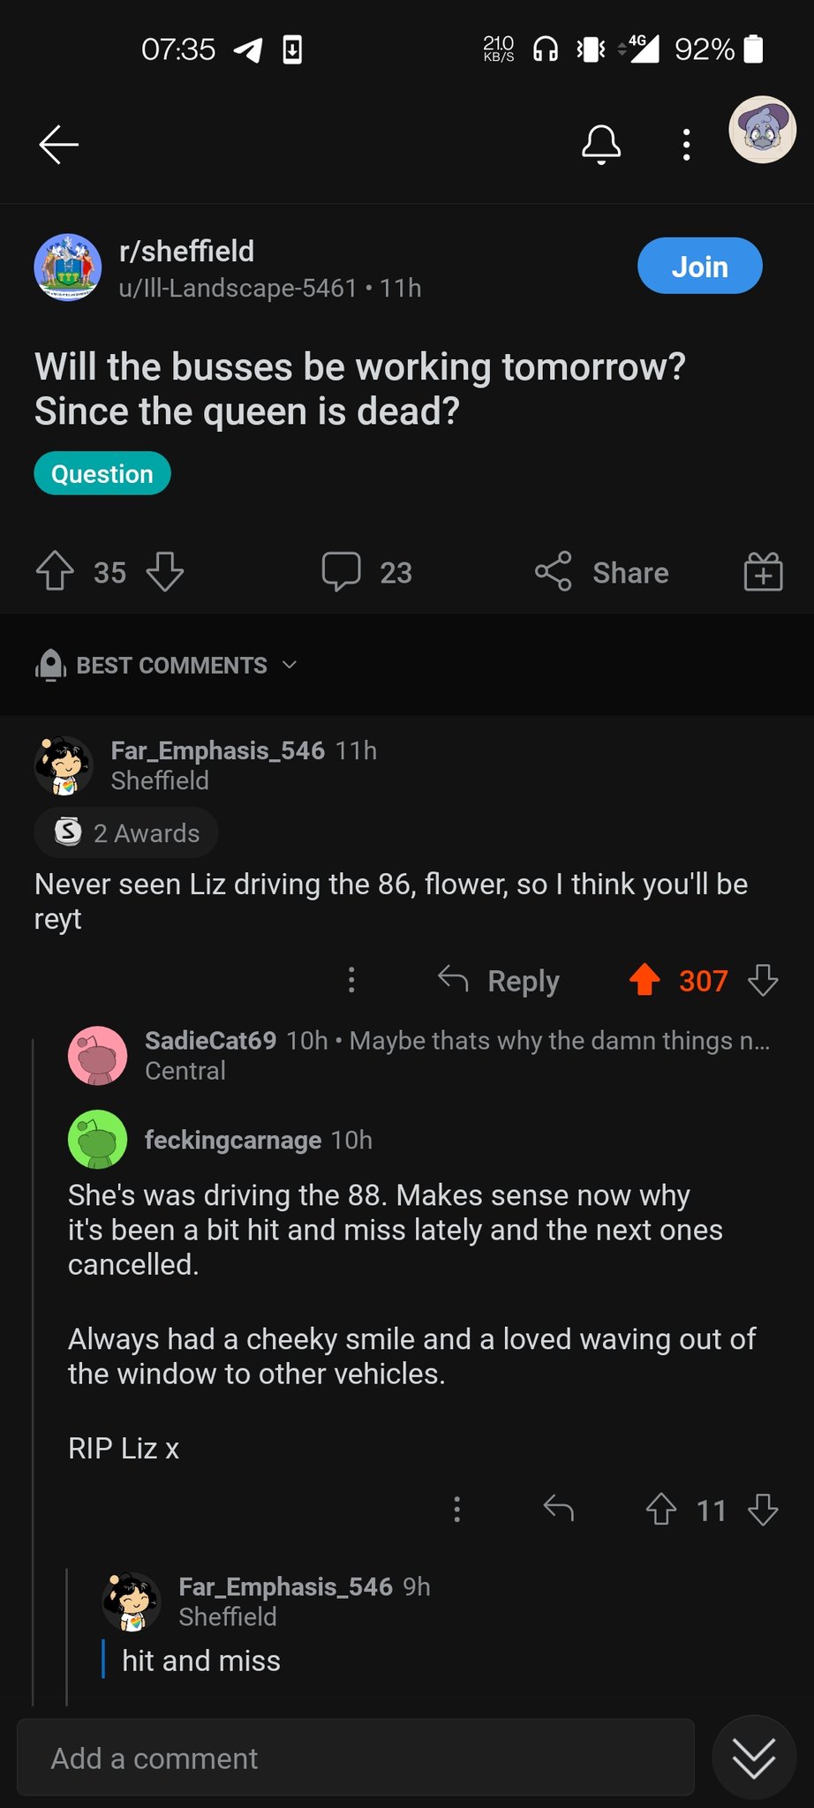Image resolution: width=814 pixels, height=1808 pixels.
Task: Open user profile avatar
Action: [x=762, y=130]
